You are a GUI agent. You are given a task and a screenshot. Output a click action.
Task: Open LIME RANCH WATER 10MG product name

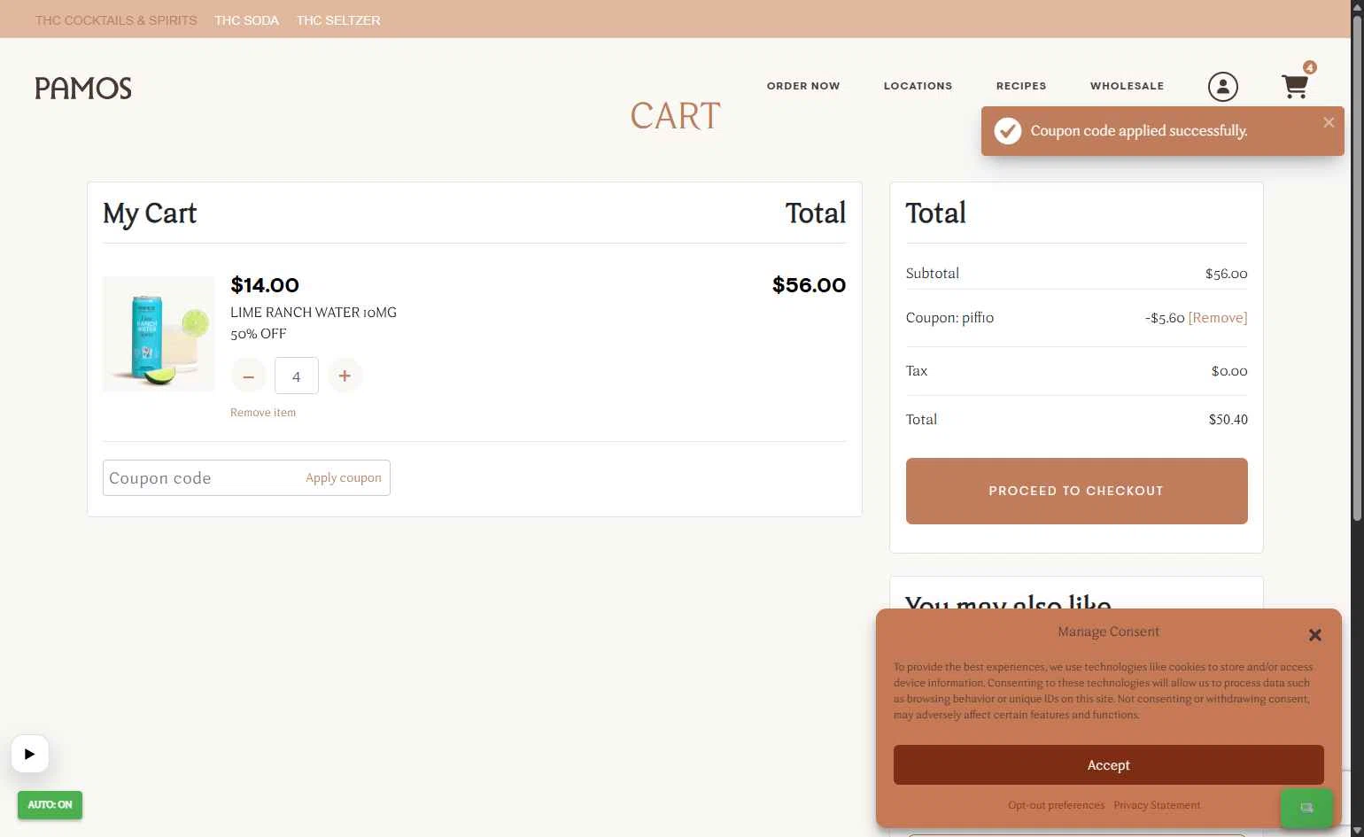pos(314,313)
